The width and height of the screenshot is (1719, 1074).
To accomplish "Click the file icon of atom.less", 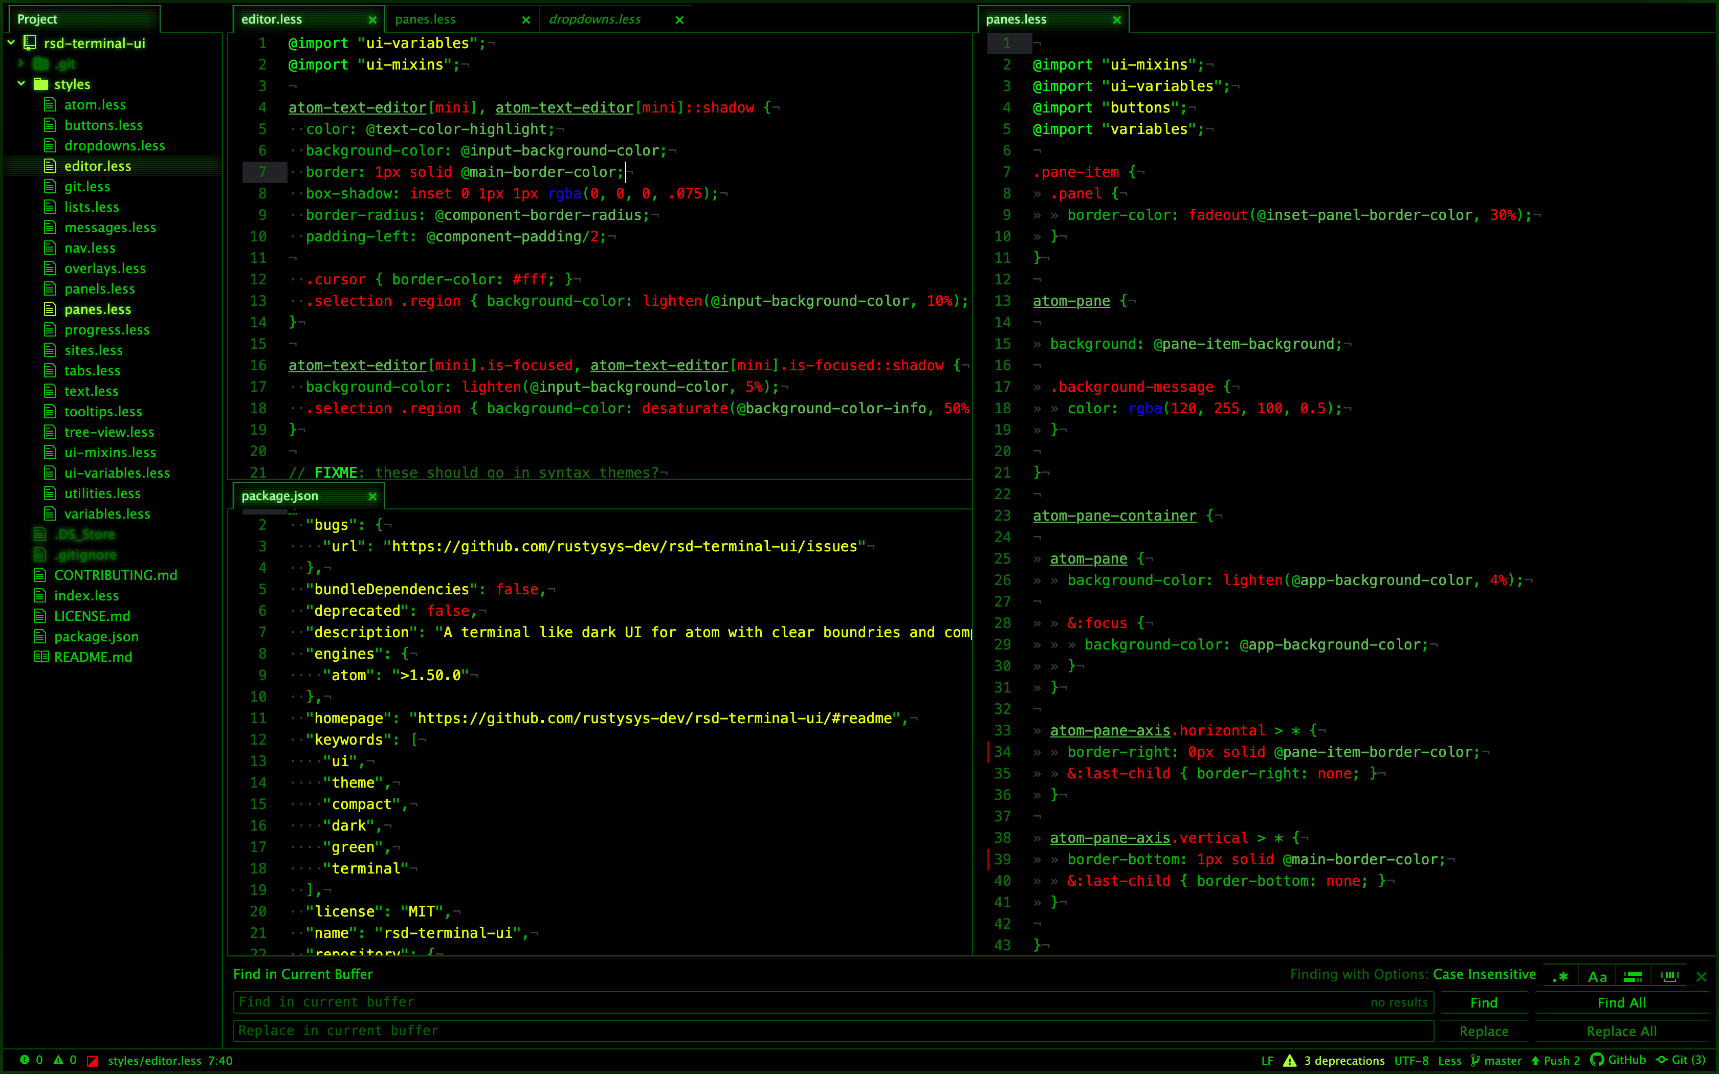I will 50,104.
